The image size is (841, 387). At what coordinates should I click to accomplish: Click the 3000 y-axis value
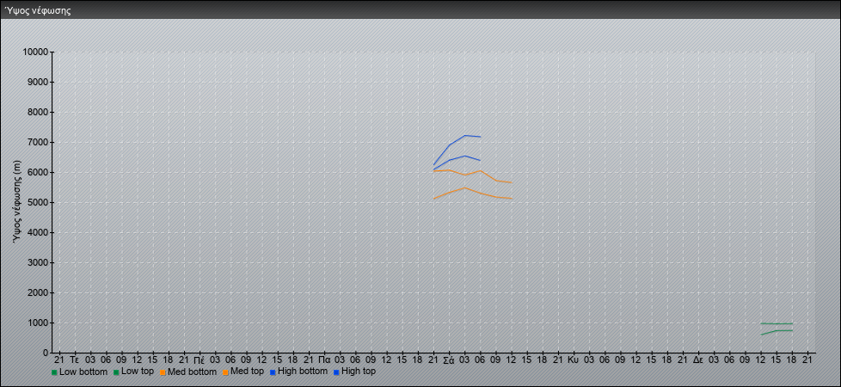coord(38,262)
